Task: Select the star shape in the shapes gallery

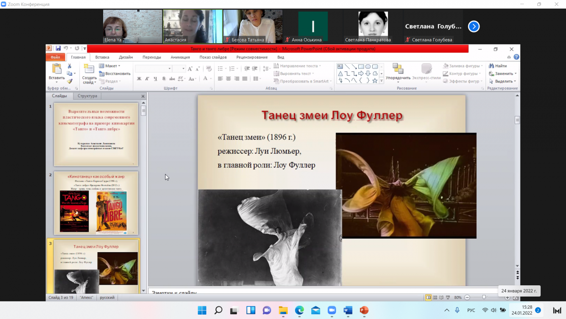Action: [x=375, y=81]
